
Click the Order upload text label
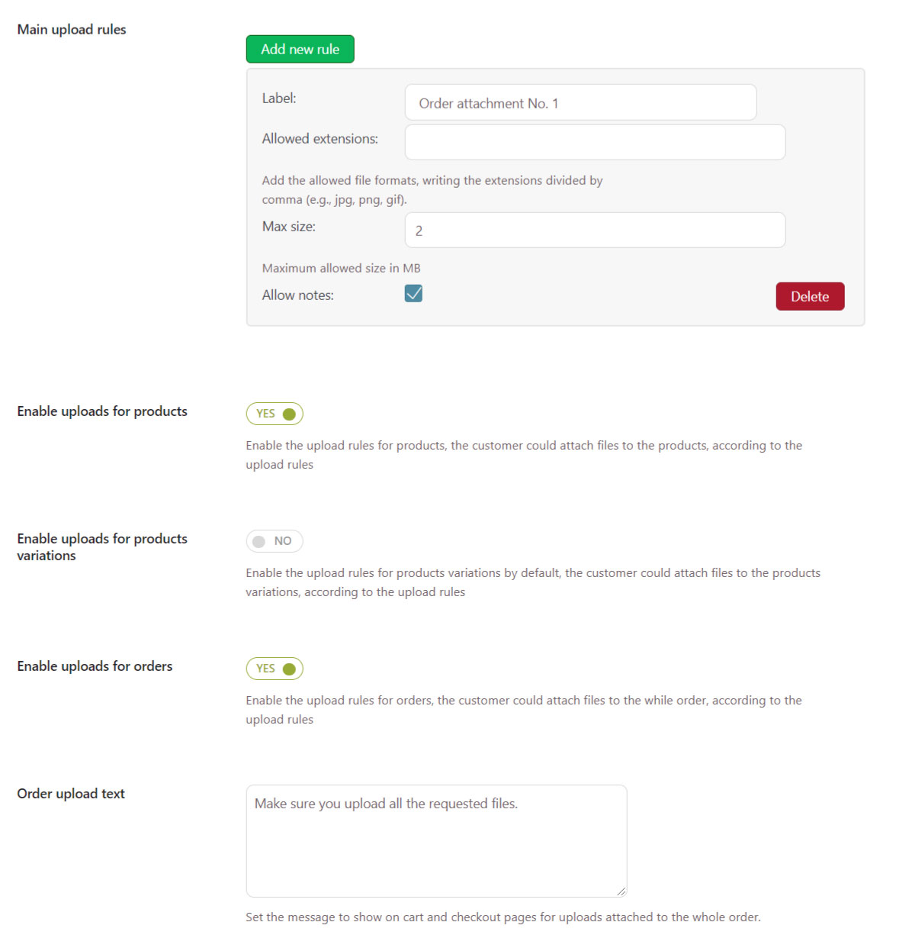point(71,794)
